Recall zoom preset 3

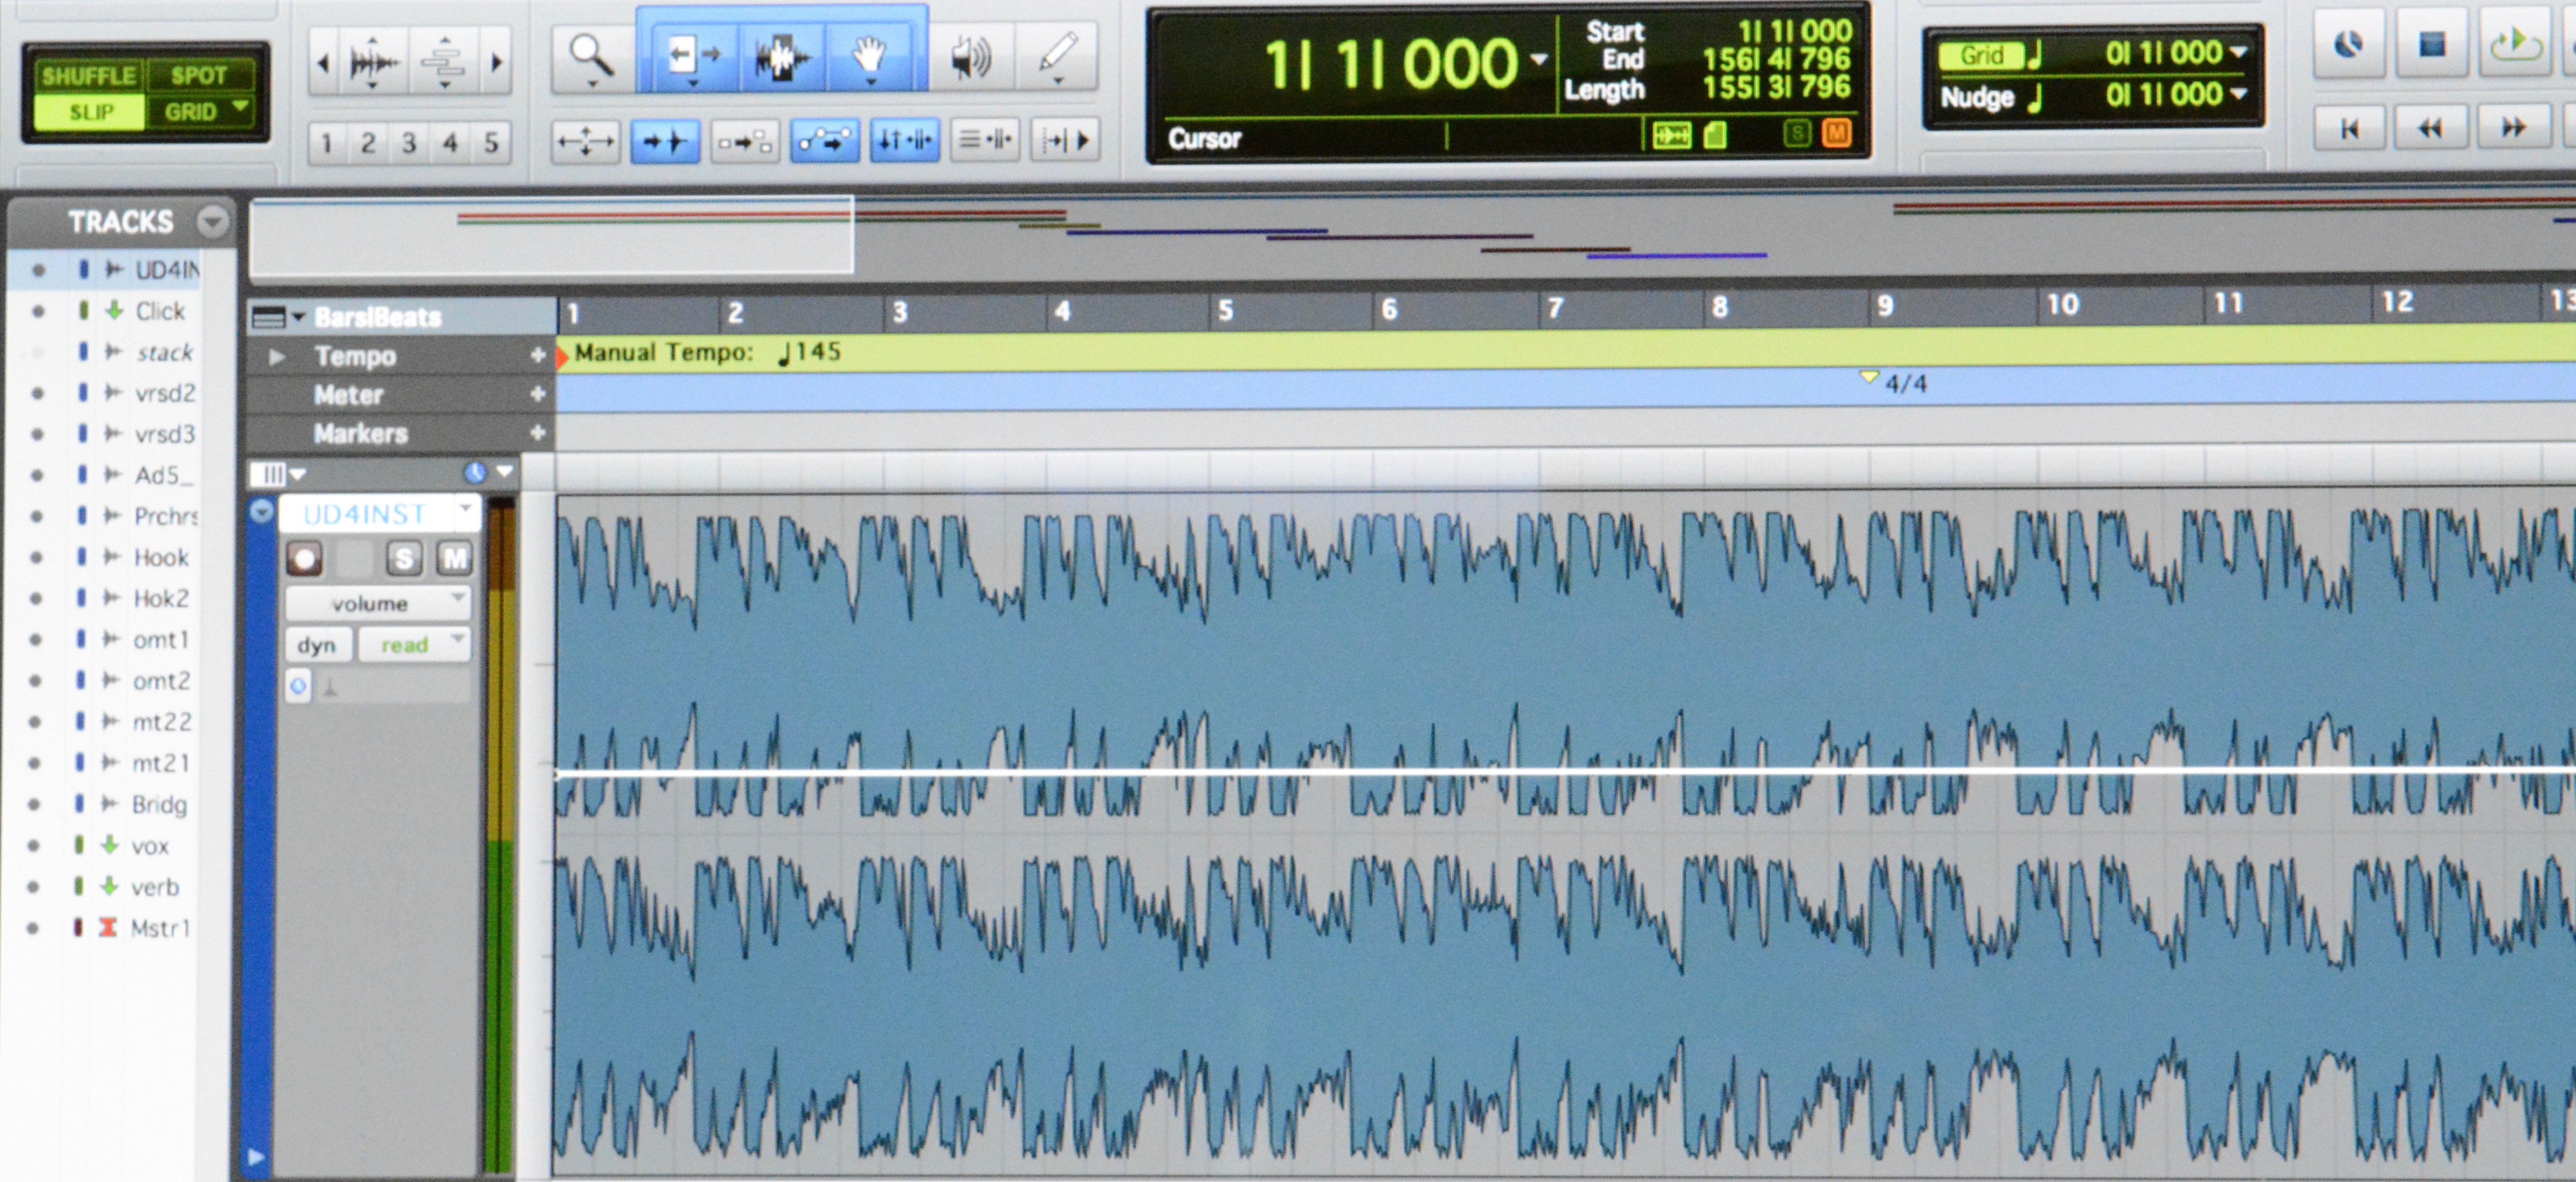point(408,143)
